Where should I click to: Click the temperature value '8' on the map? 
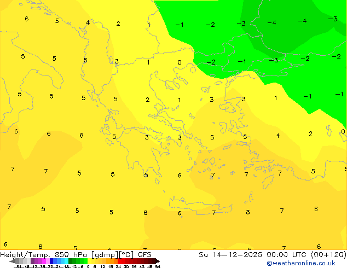[248, 212]
